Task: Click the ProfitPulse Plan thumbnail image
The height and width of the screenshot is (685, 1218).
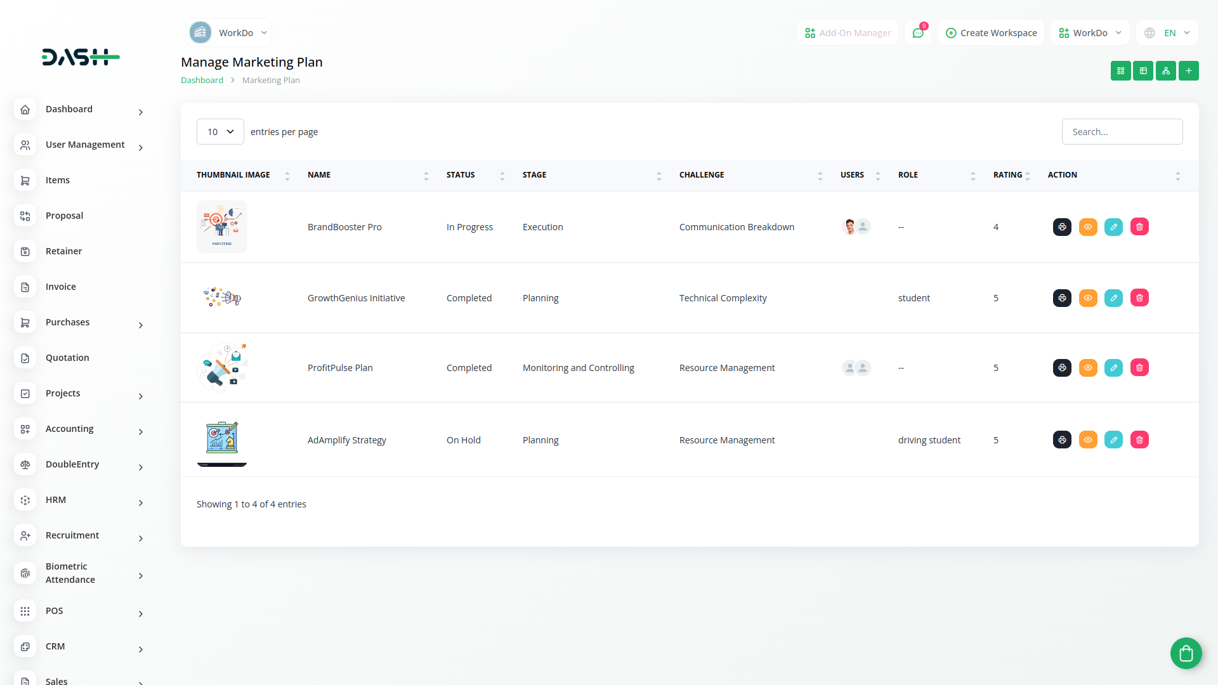Action: (222, 368)
